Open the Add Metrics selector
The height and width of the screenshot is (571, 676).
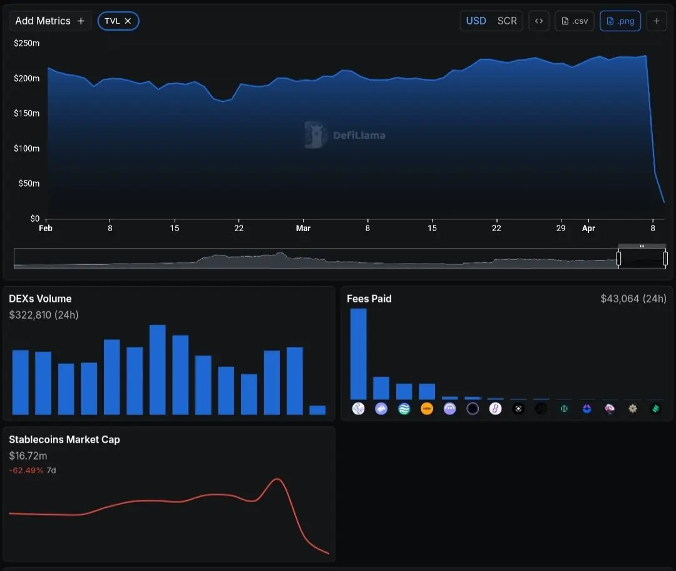pos(50,21)
